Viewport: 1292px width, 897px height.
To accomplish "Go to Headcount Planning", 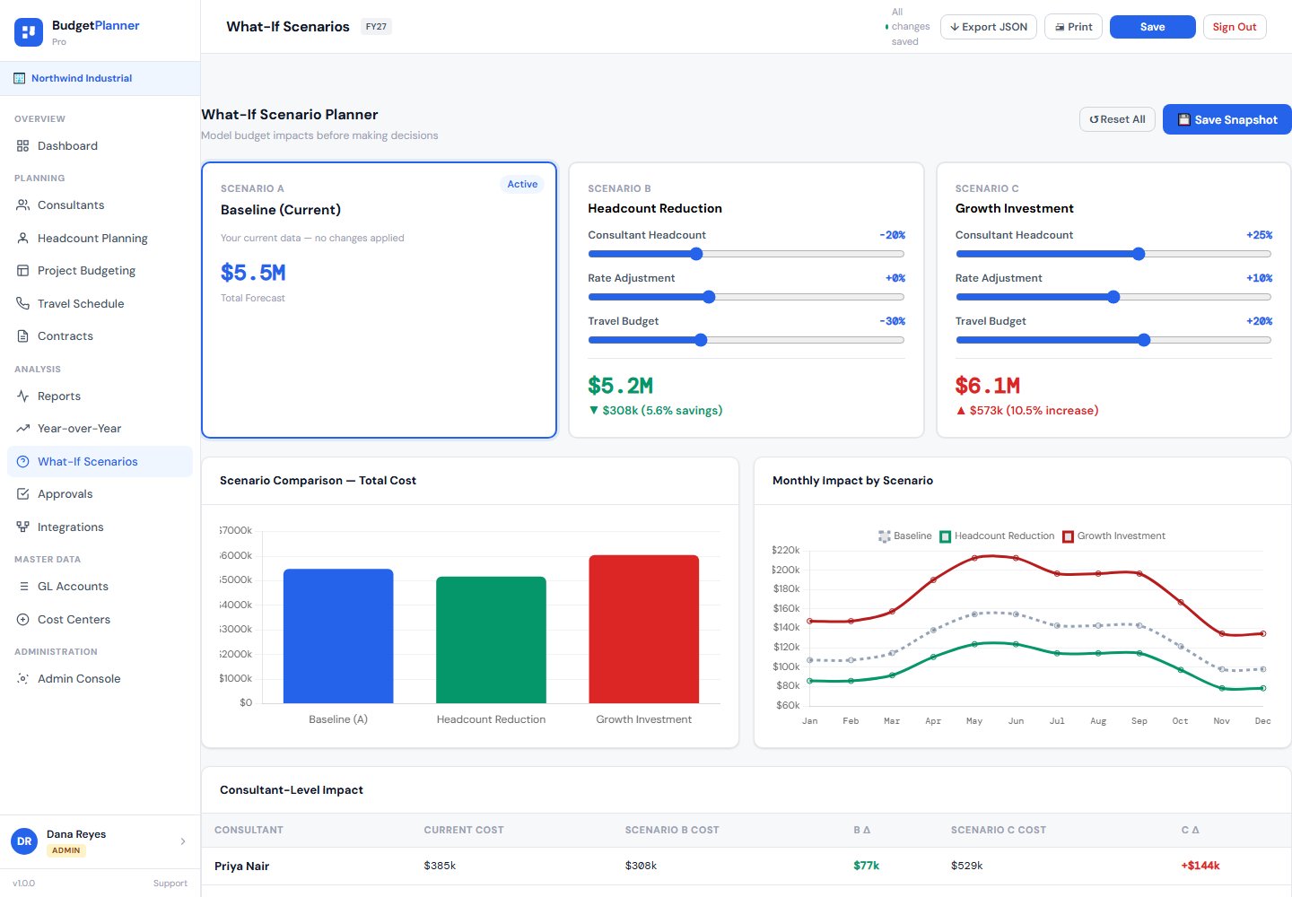I will click(100, 238).
